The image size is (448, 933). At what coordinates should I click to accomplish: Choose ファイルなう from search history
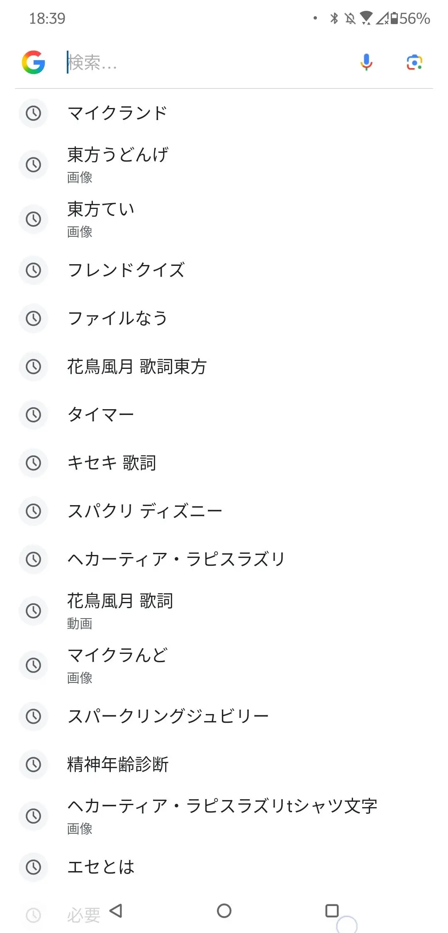(x=224, y=318)
